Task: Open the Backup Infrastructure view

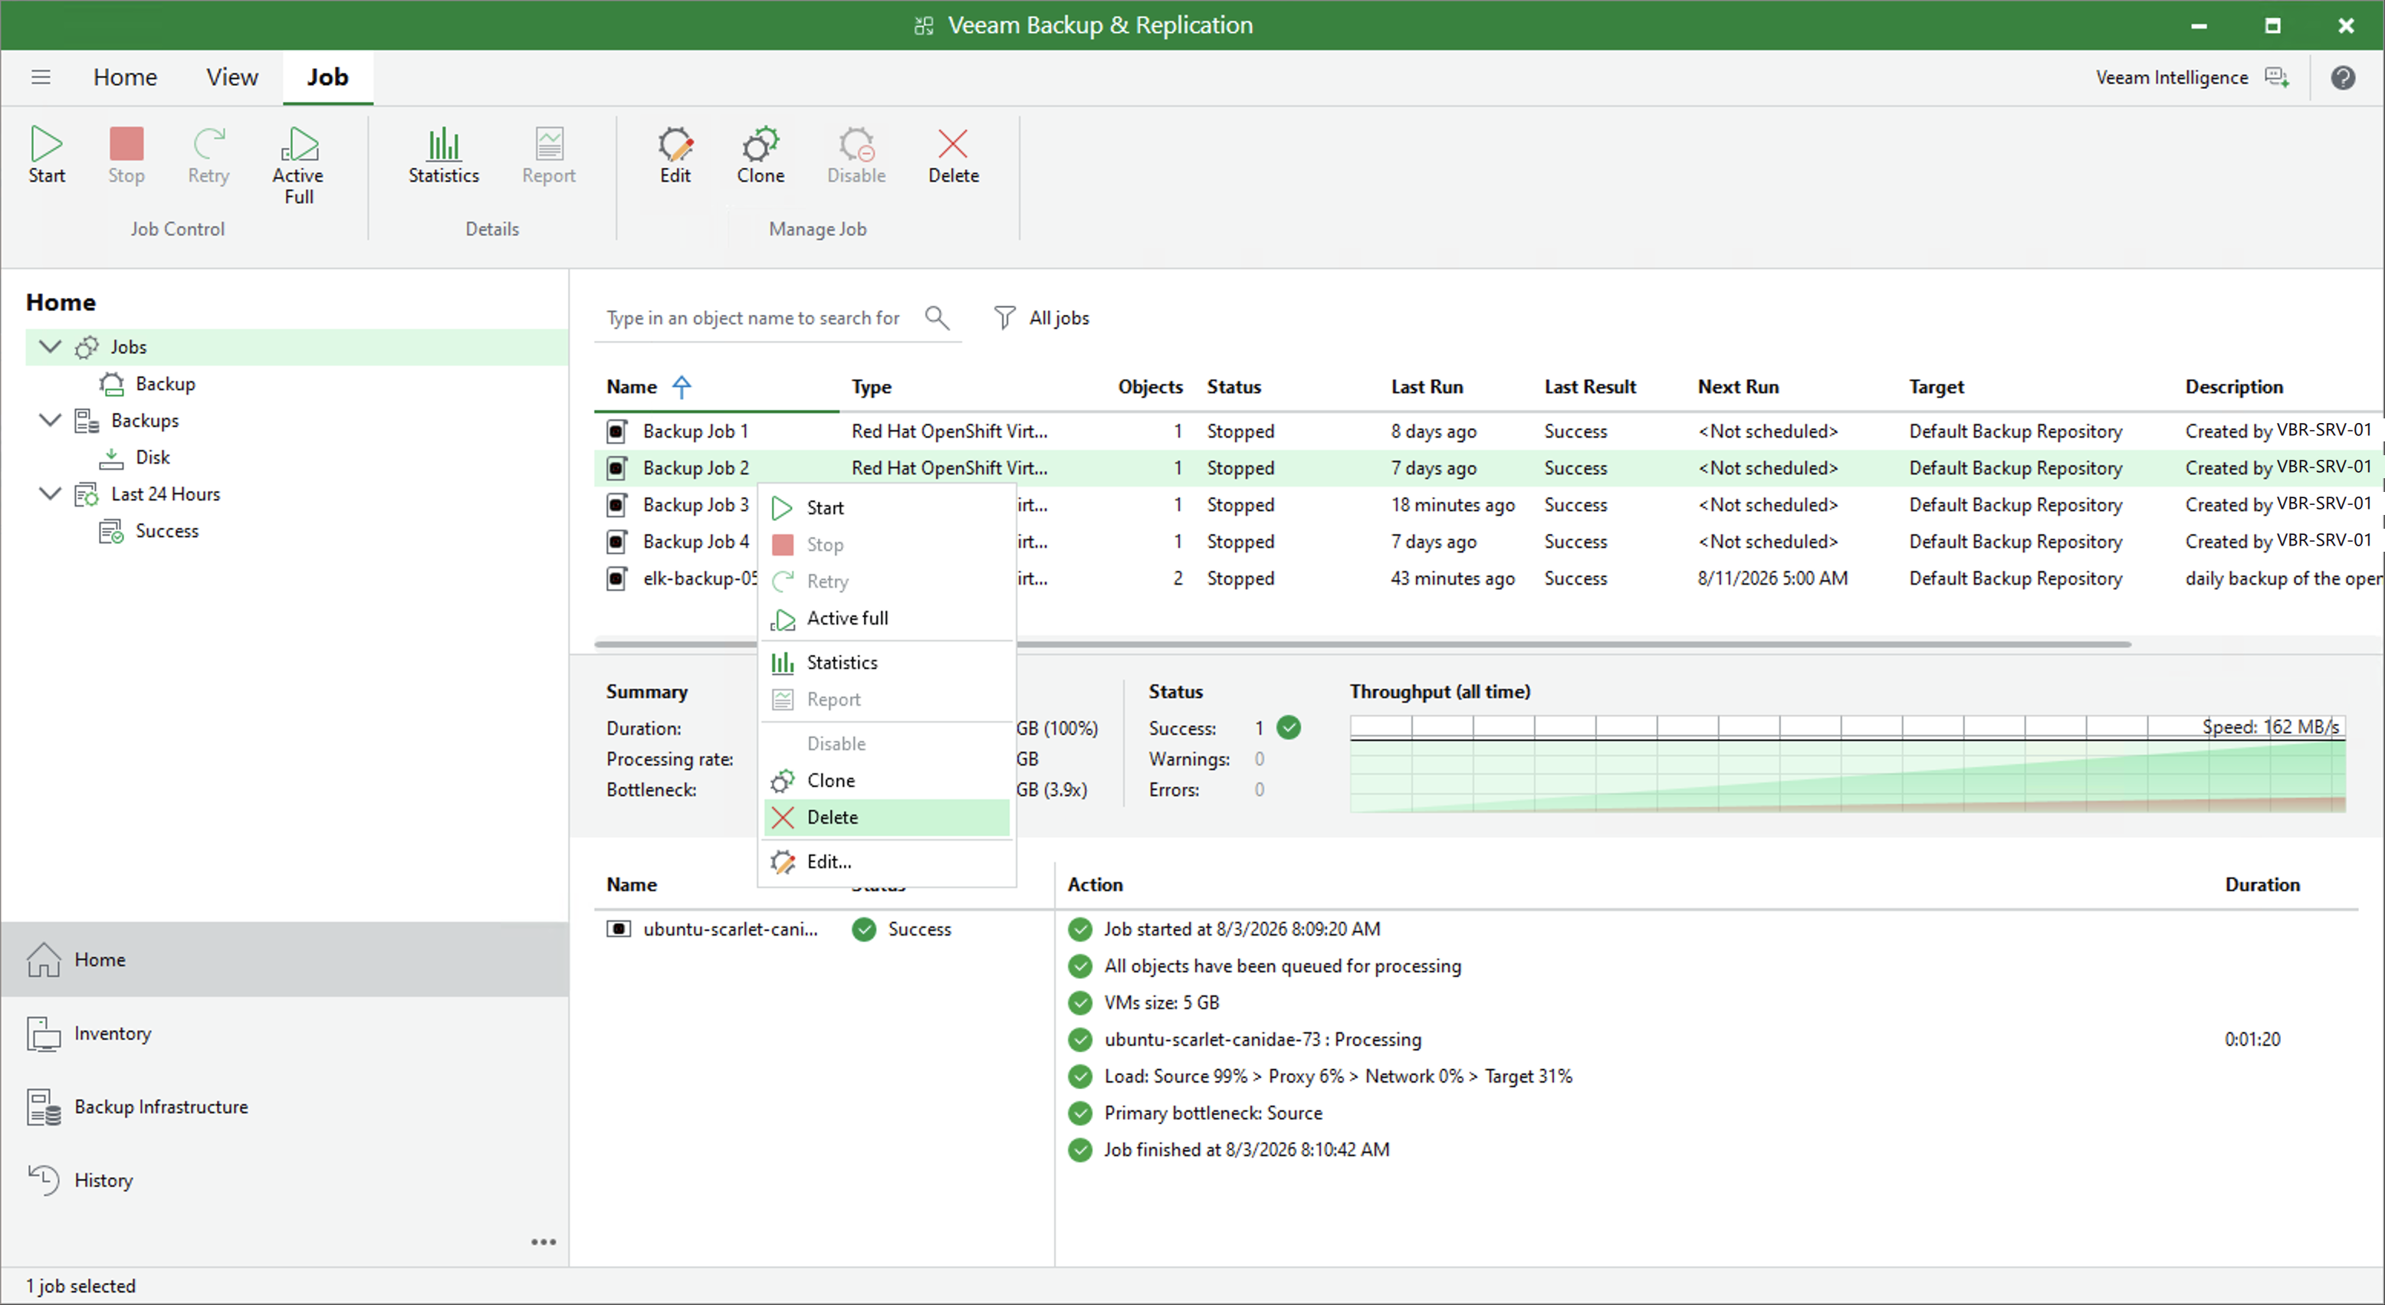Action: [x=284, y=1107]
